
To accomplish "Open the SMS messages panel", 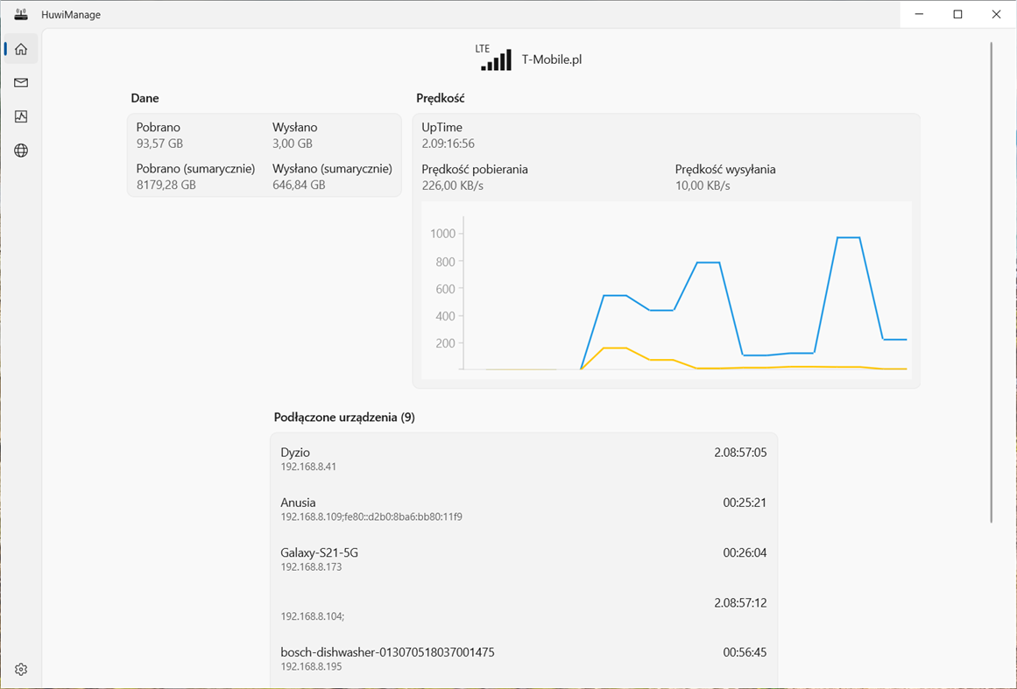I will (x=20, y=82).
